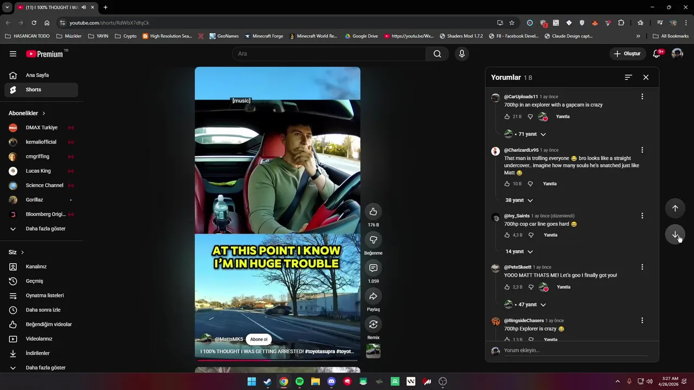694x390 pixels.
Task: Dislike the @PeteSkeett comment
Action: (531, 287)
